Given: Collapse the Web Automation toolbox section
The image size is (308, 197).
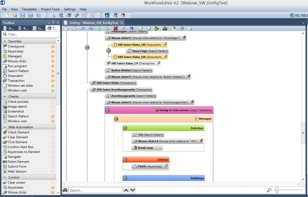Looking at the screenshot, I should pos(5,127).
